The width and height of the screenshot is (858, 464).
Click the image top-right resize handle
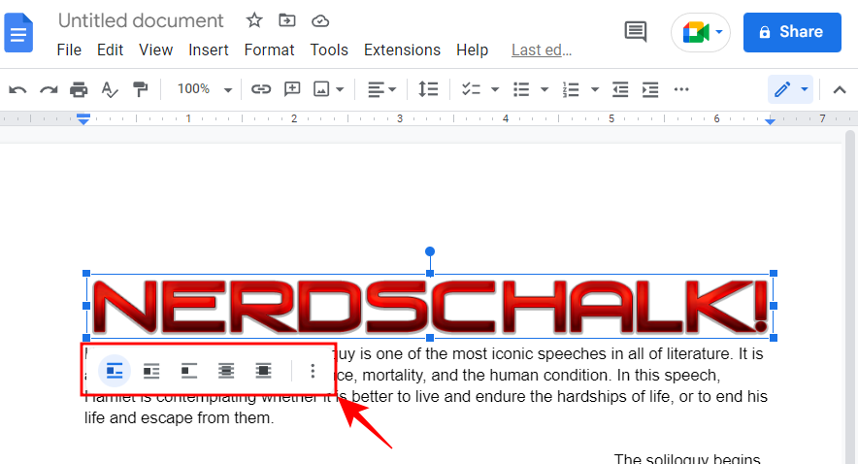[x=774, y=273]
